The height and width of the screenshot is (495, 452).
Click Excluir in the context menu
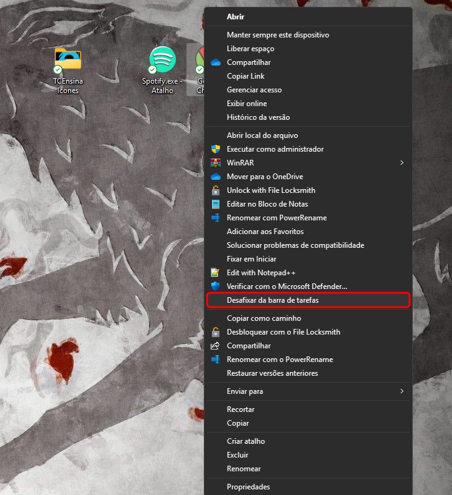point(238,455)
